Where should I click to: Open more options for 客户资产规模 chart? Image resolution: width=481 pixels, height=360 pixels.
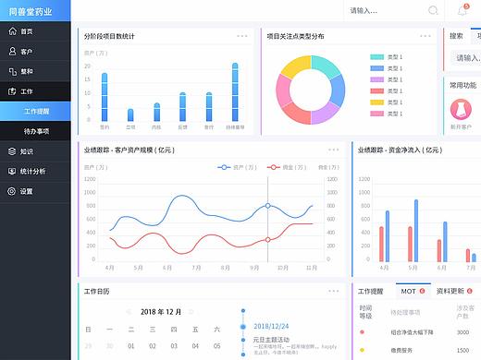333,150
